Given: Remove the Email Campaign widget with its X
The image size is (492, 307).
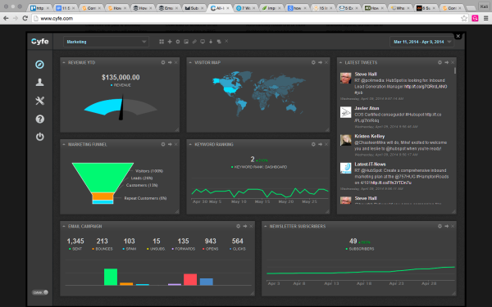Looking at the screenshot, I should click(251, 226).
